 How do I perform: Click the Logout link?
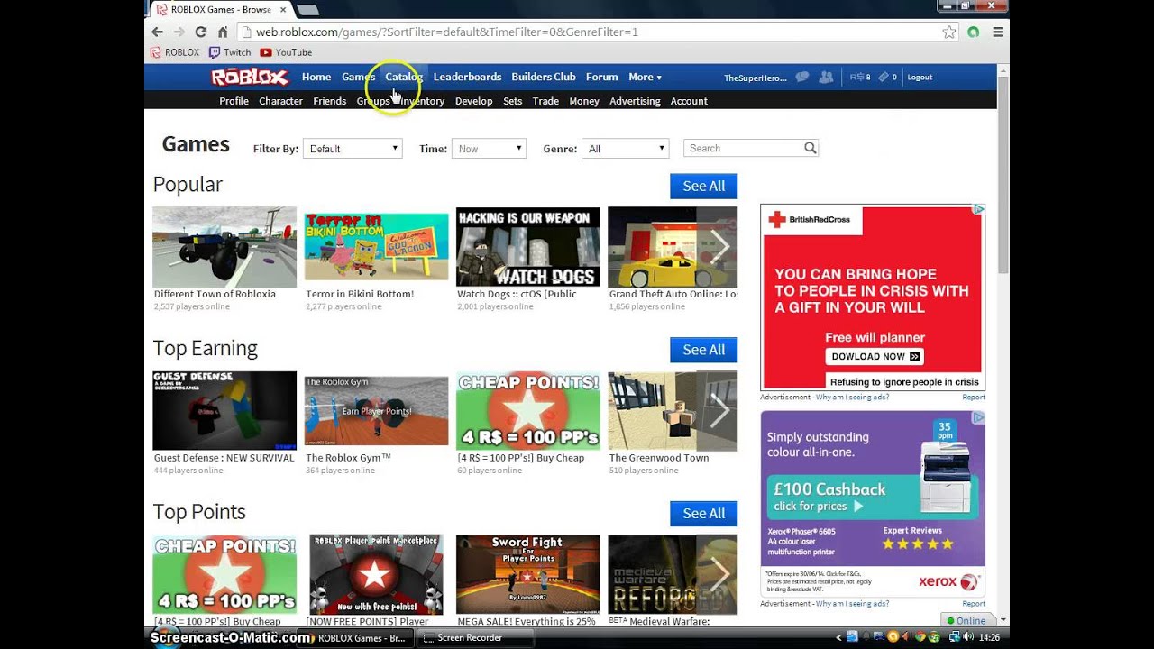(920, 78)
